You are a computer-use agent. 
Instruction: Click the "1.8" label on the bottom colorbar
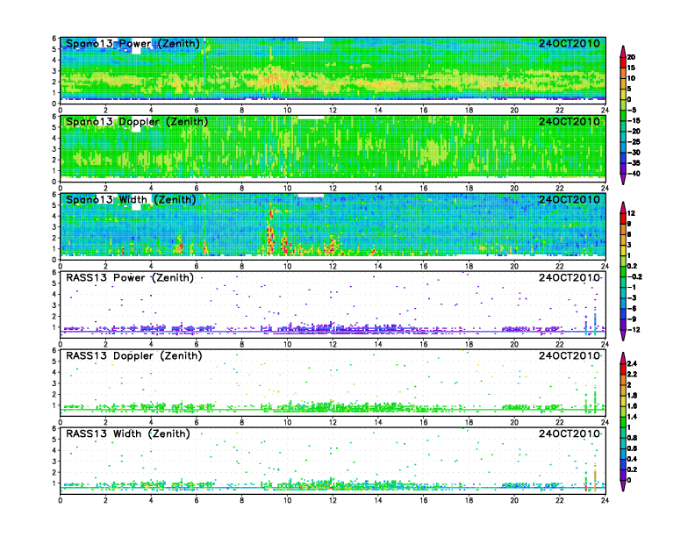point(632,395)
